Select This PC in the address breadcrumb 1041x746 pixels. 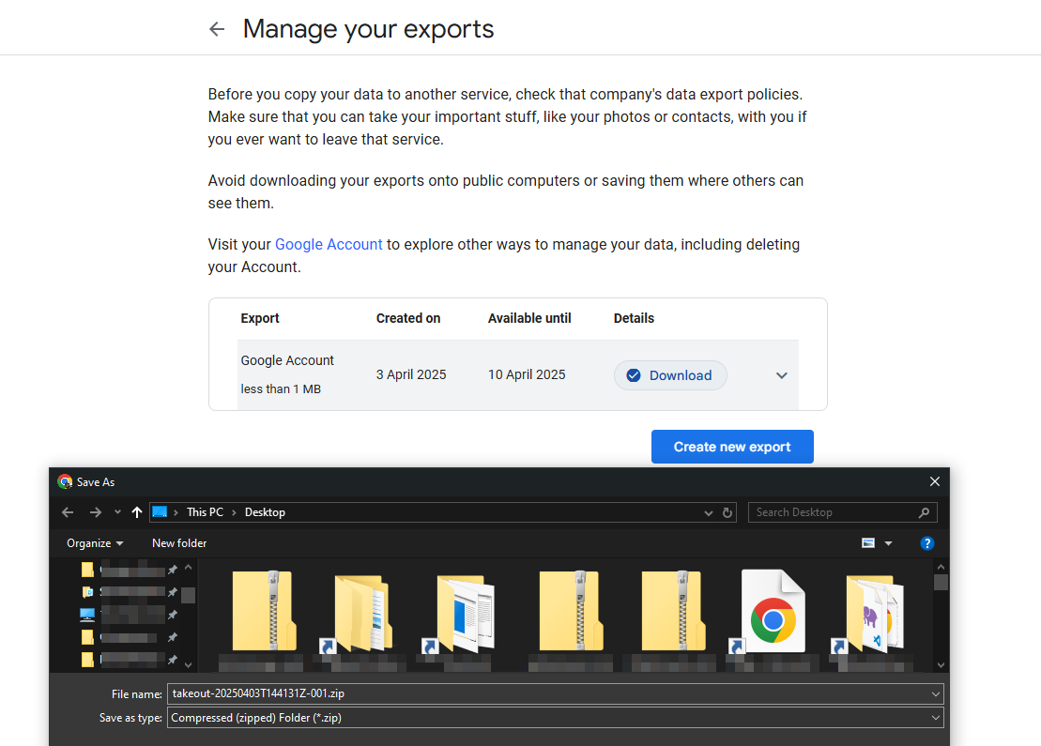click(205, 512)
